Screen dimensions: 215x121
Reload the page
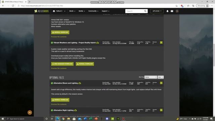(13, 6)
